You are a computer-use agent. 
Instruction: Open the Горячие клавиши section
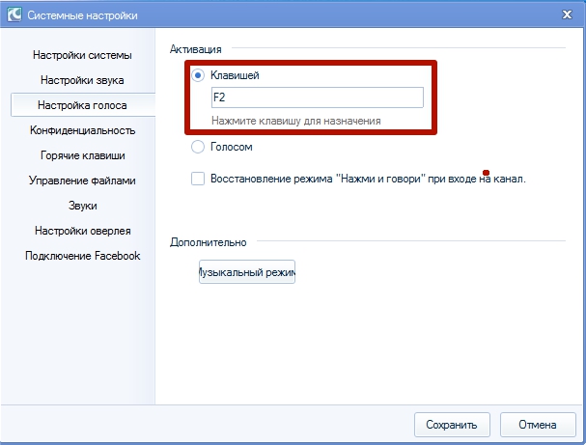[82, 154]
